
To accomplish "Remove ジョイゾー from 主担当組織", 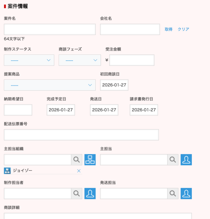I will [x=79, y=171].
